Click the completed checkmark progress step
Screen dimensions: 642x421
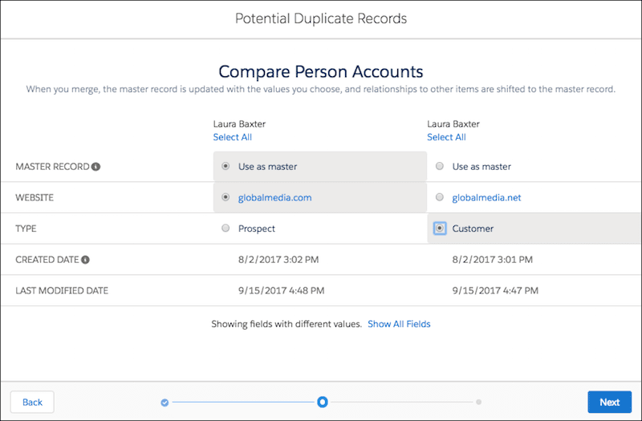[165, 403]
